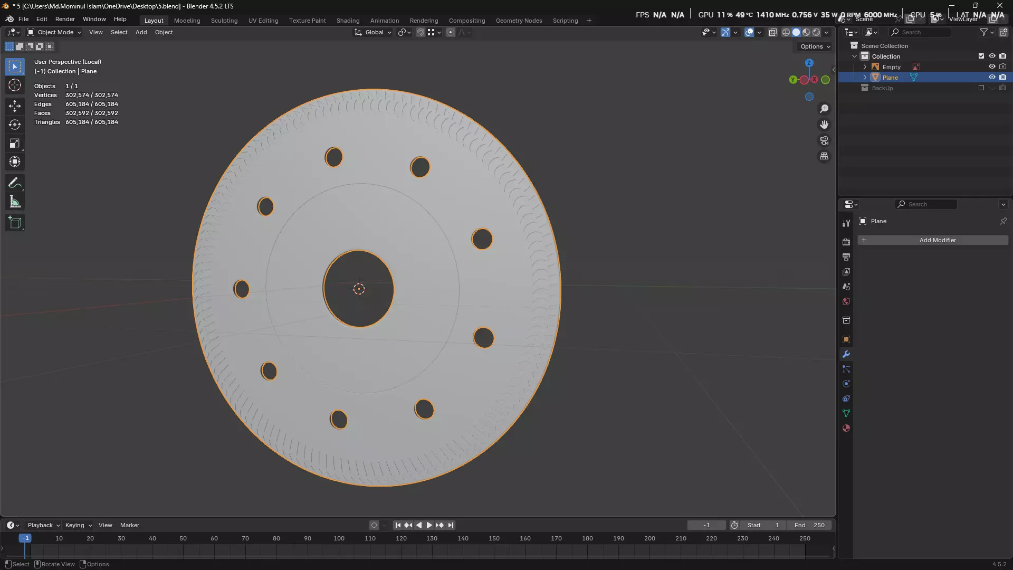Open the Object Data properties tab
The image size is (1013, 570).
(x=846, y=413)
